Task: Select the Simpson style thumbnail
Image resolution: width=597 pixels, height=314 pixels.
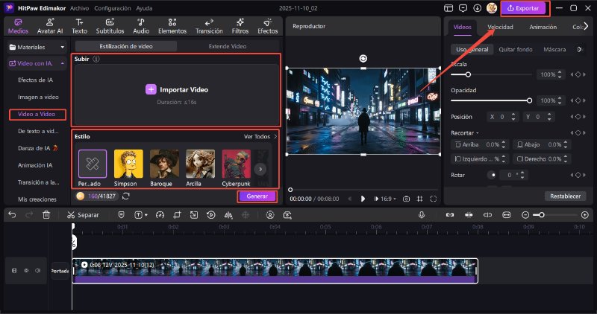Action: pos(128,164)
